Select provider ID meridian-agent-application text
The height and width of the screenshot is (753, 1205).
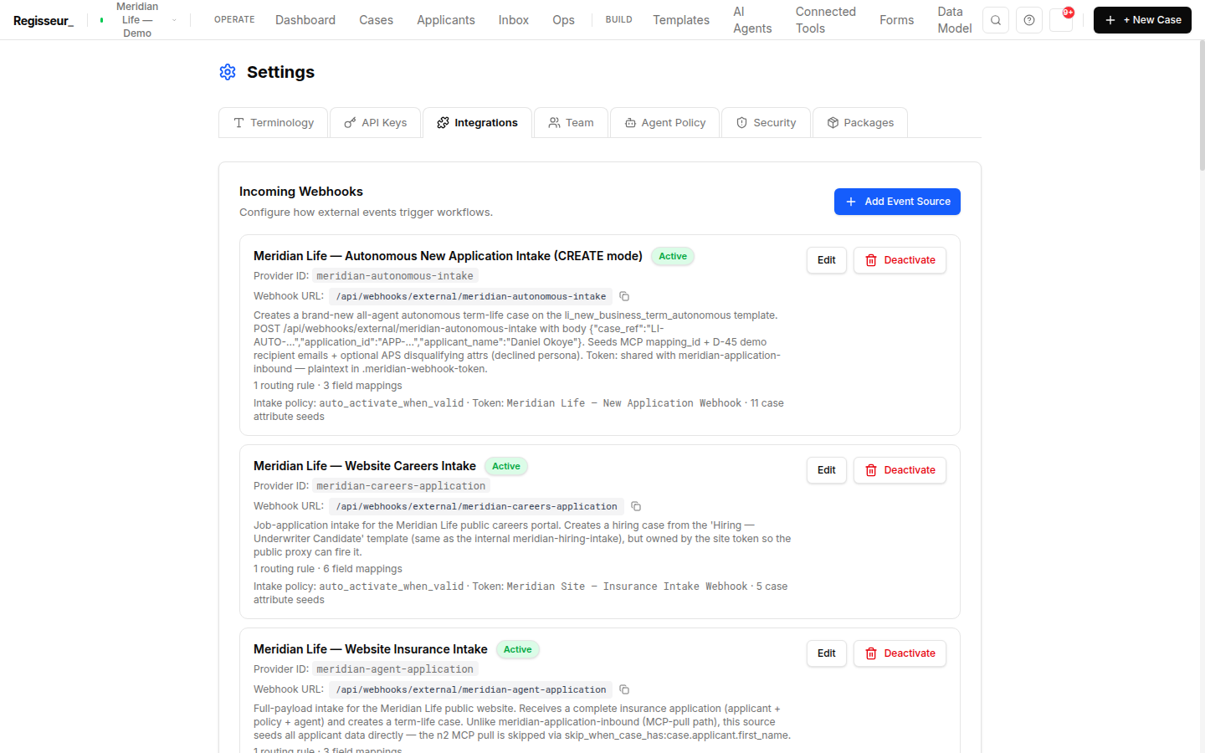395,669
